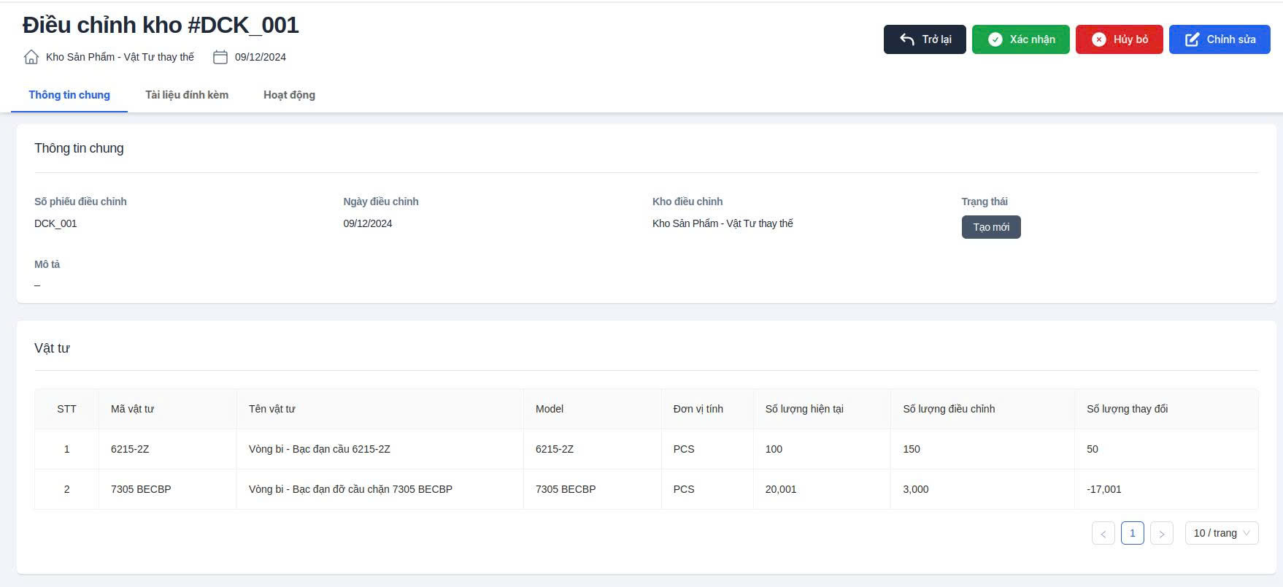
Task: Click the Vòng bi 7305 BECBP row name
Action: point(350,489)
